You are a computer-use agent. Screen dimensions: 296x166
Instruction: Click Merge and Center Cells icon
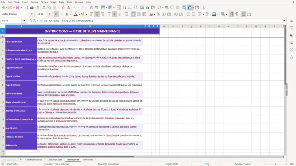pos(133,14)
